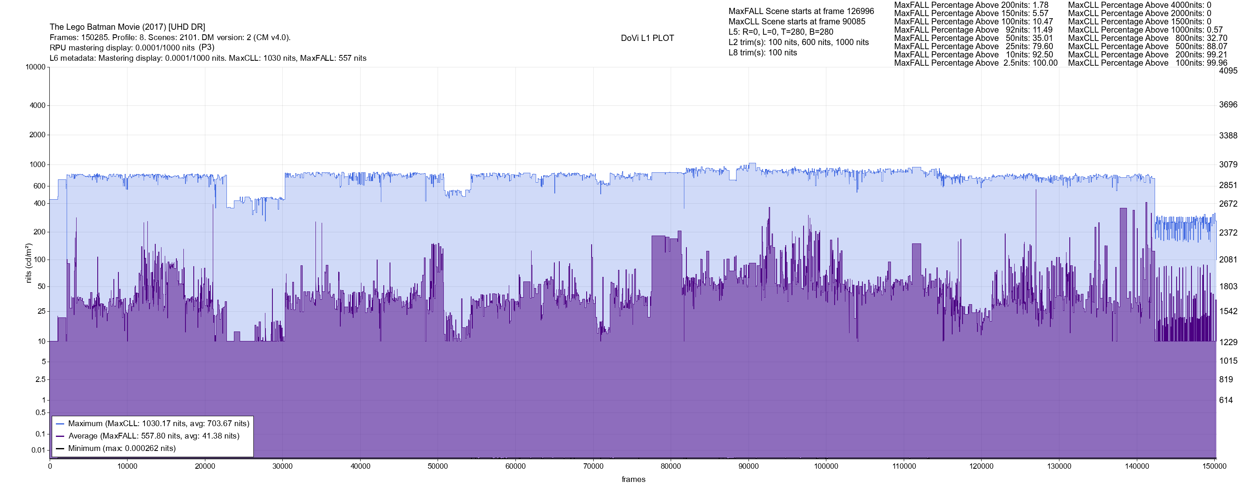Click the Minimum legend entry text

122,448
